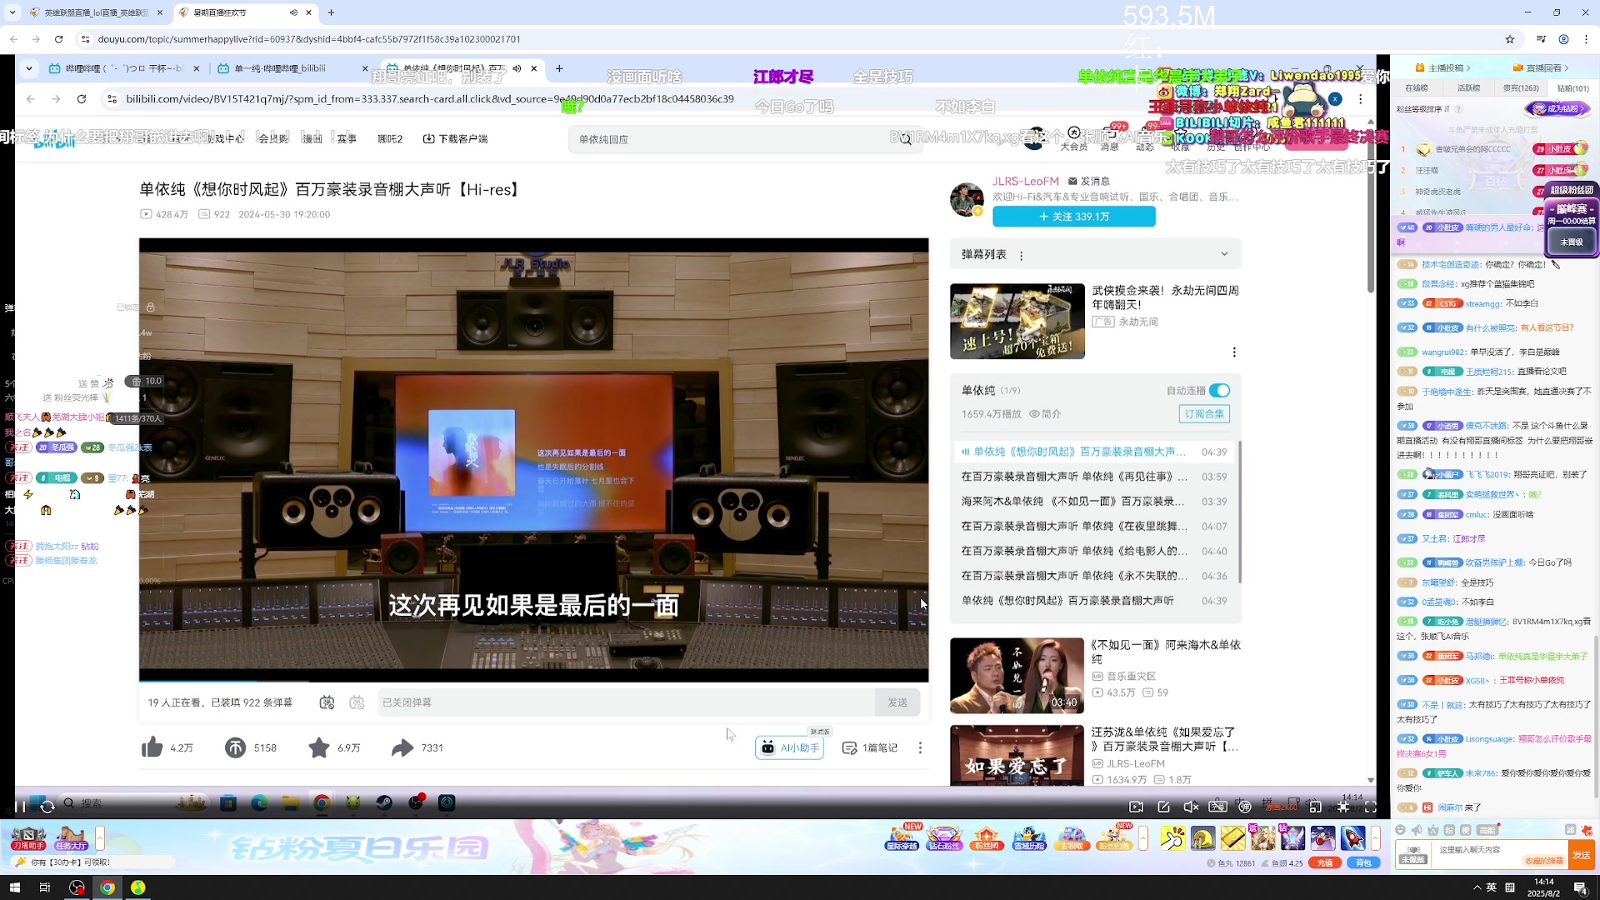Open the 任务大厅 task hall
Viewport: 1600px width, 900px height.
click(72, 837)
